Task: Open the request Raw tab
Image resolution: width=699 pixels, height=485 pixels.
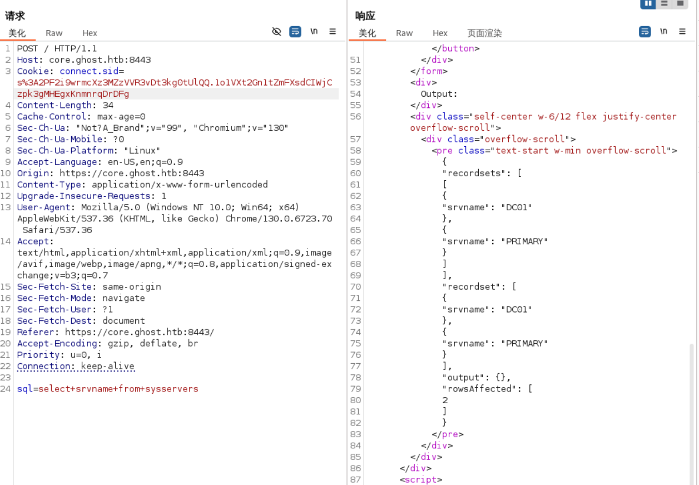Action: coord(54,33)
